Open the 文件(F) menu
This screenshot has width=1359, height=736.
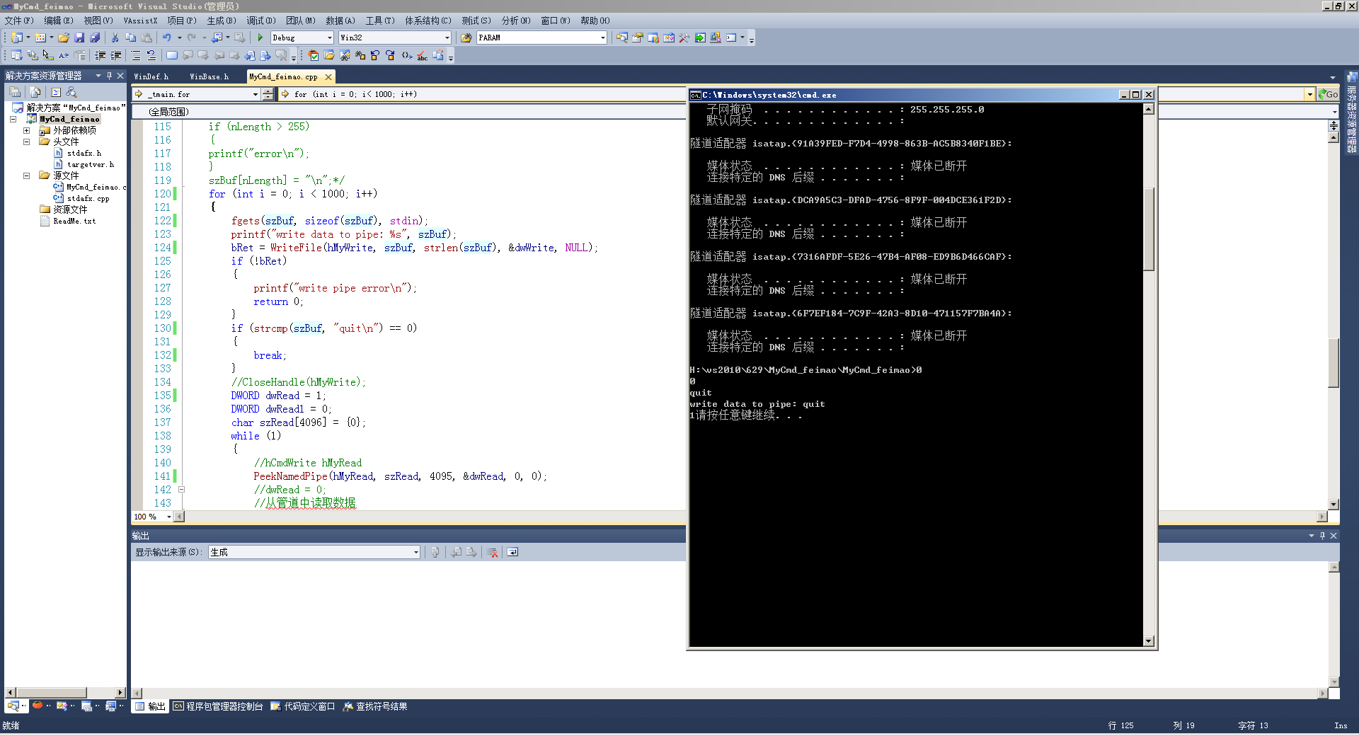coord(19,21)
